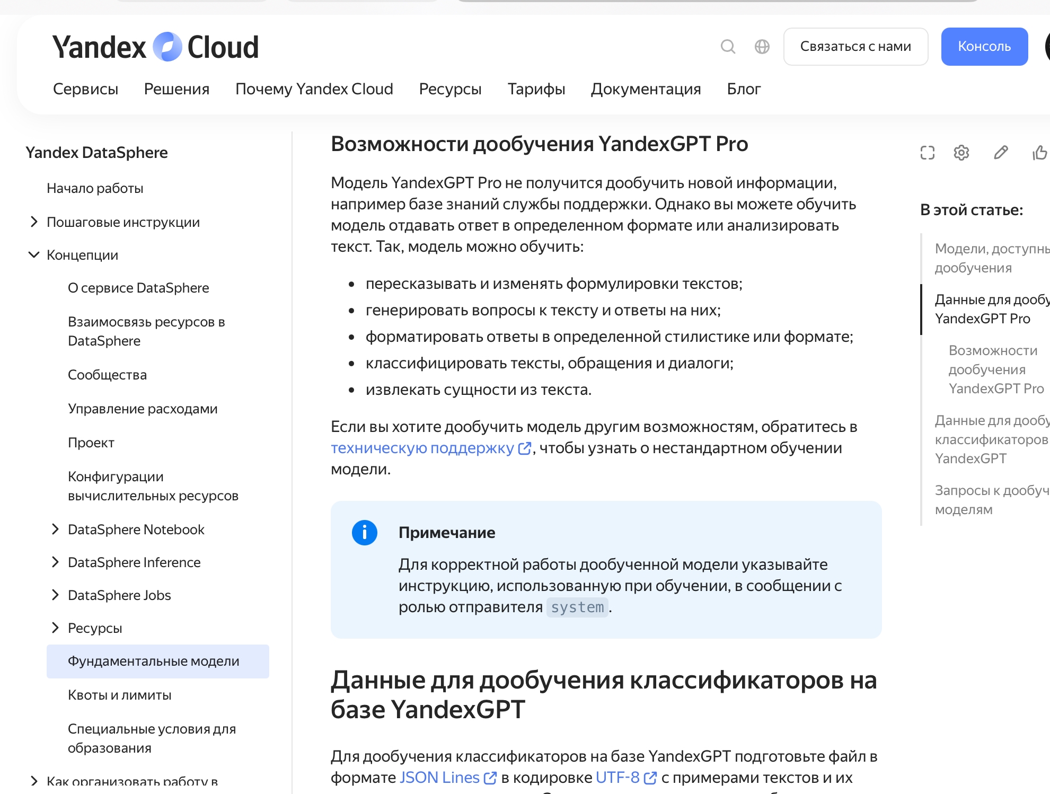Go to Тарифы page
This screenshot has width=1050, height=794.
tap(536, 89)
